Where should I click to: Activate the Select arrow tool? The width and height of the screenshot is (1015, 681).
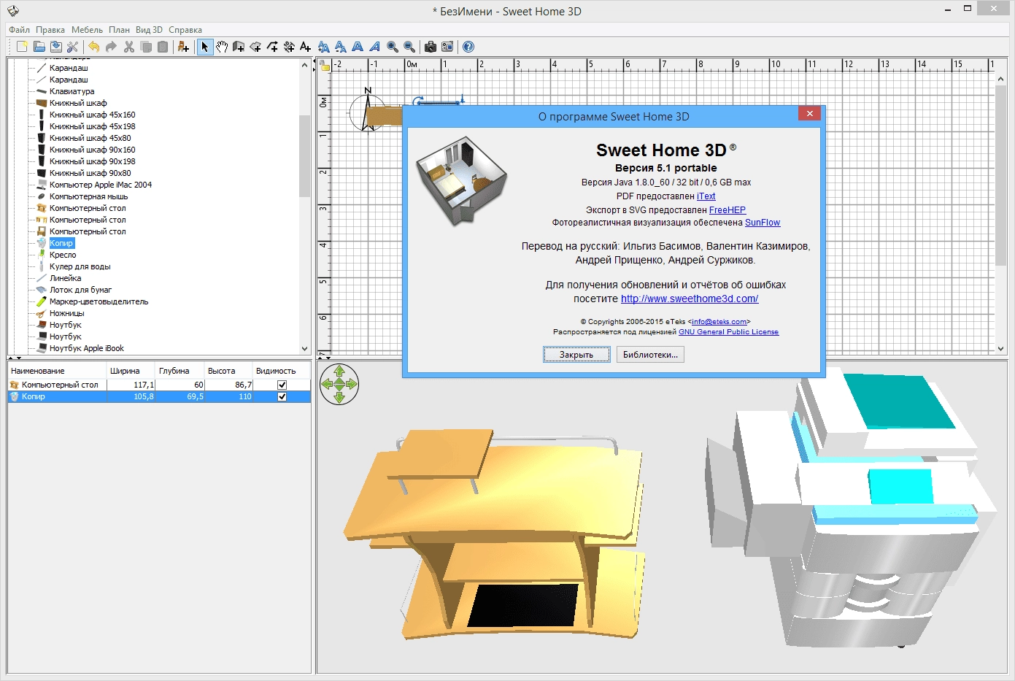(x=204, y=47)
